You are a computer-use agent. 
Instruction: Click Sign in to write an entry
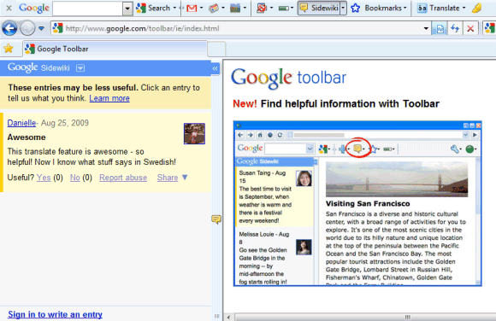[x=55, y=314]
